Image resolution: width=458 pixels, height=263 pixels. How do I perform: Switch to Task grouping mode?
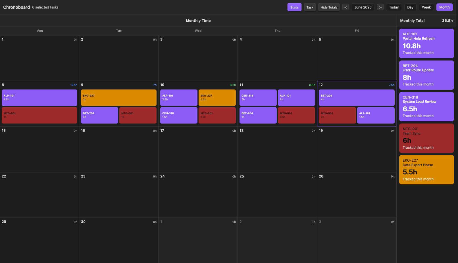click(310, 7)
